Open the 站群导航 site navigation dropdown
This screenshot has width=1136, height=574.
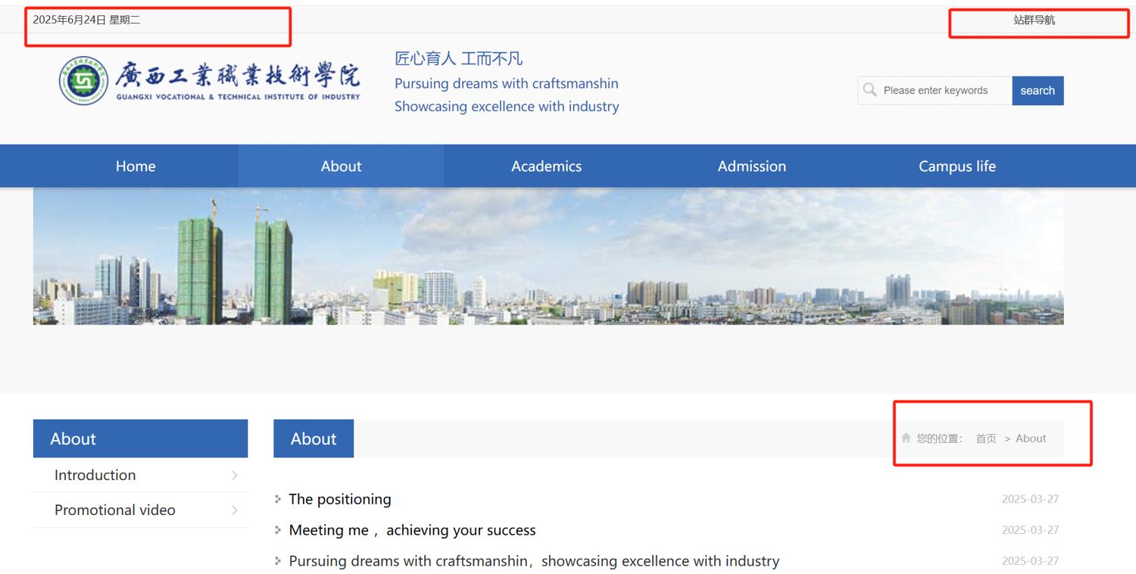1034,20
